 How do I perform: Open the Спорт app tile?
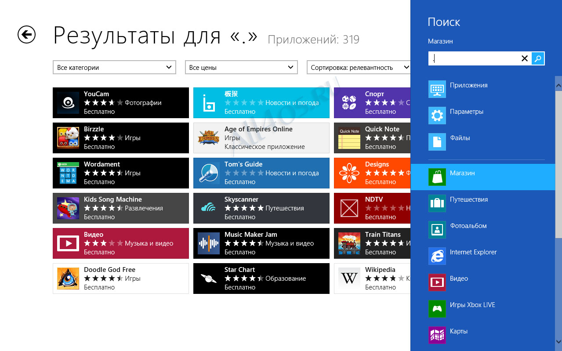click(372, 103)
